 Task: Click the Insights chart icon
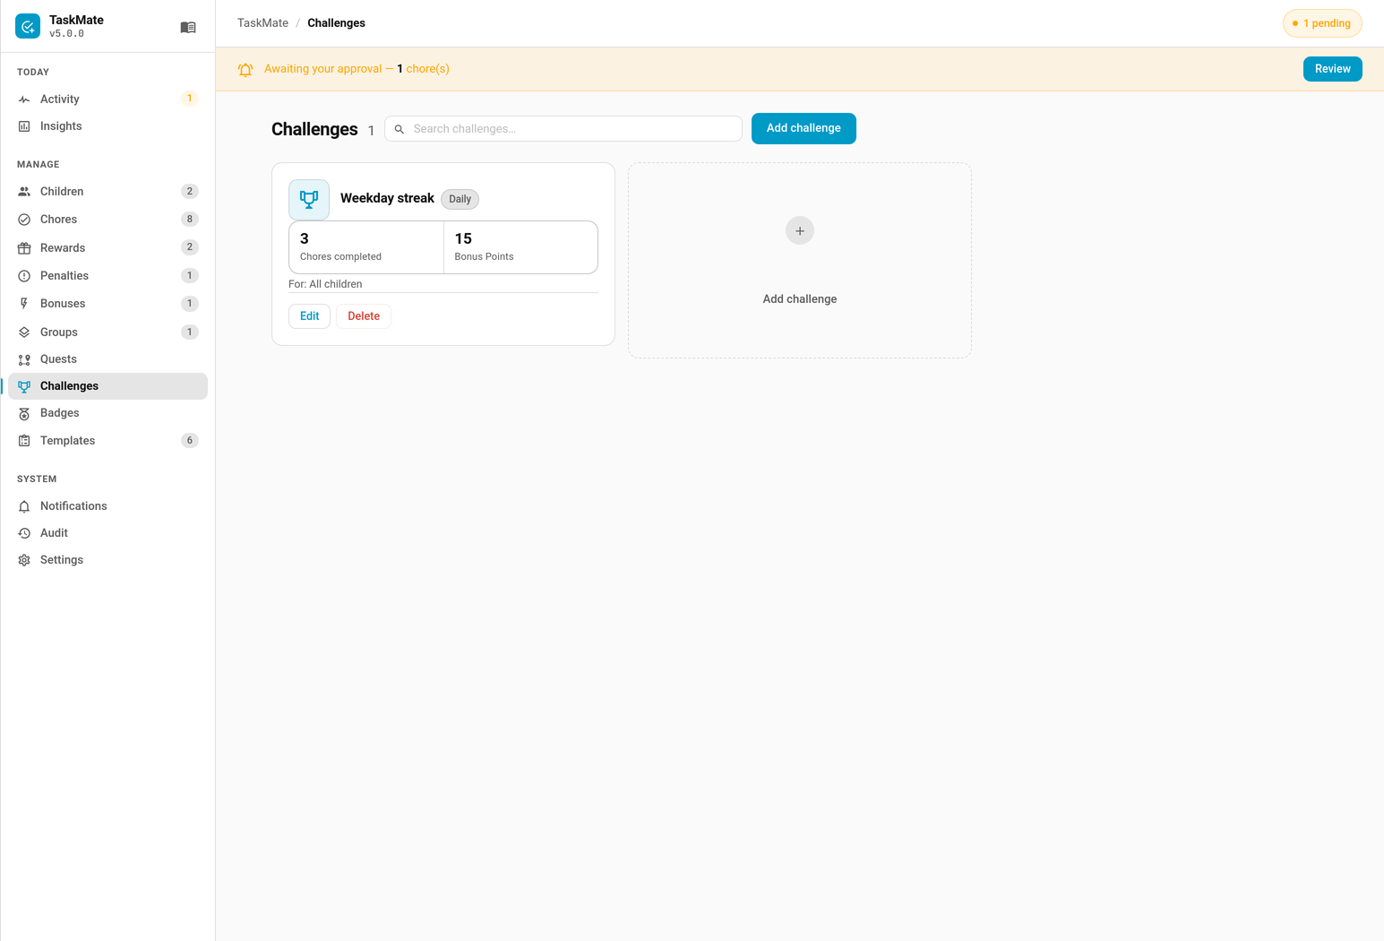[x=24, y=126]
